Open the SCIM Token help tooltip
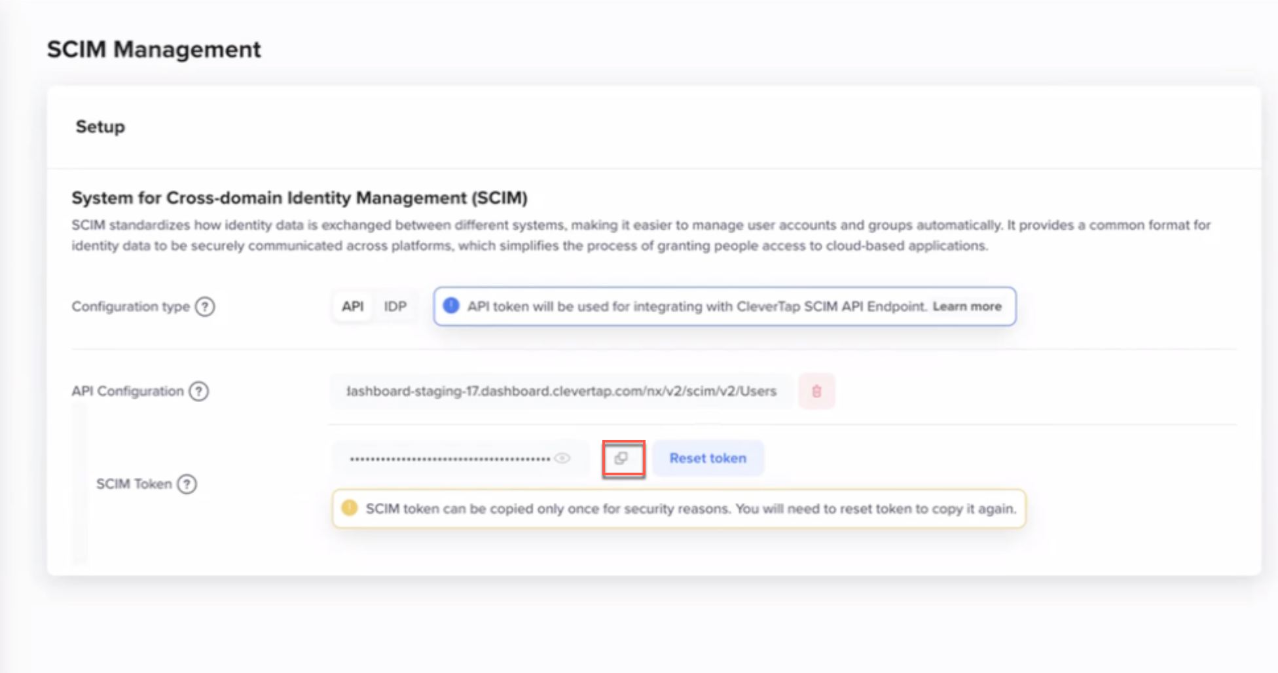 pos(189,484)
